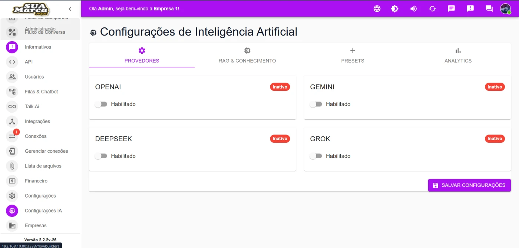Open Talk.Ai infinity icon in sidebar
Viewport: 519px width, 248px height.
point(12,106)
